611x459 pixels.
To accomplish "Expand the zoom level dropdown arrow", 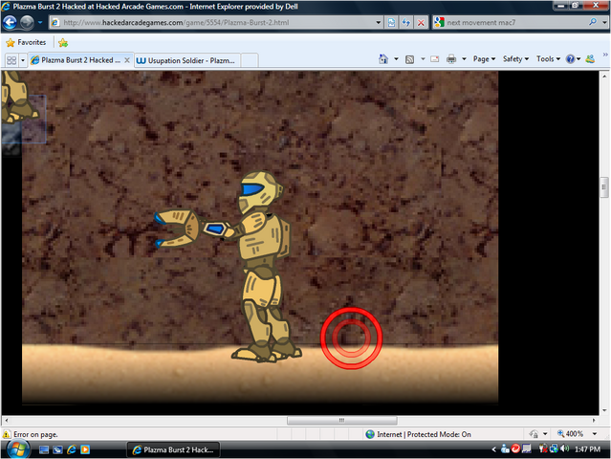I will (595, 434).
